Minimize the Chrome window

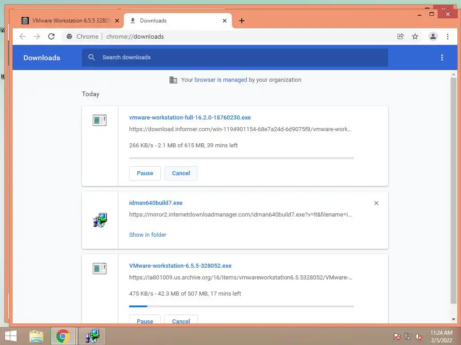[420, 14]
